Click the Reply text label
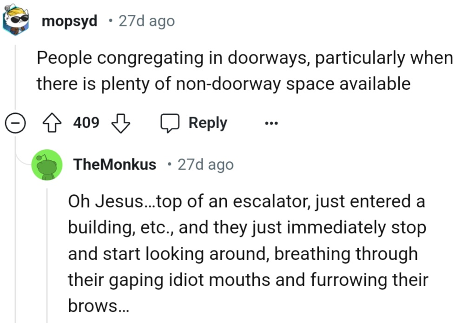This screenshot has width=461, height=323. pyautogui.click(x=208, y=123)
